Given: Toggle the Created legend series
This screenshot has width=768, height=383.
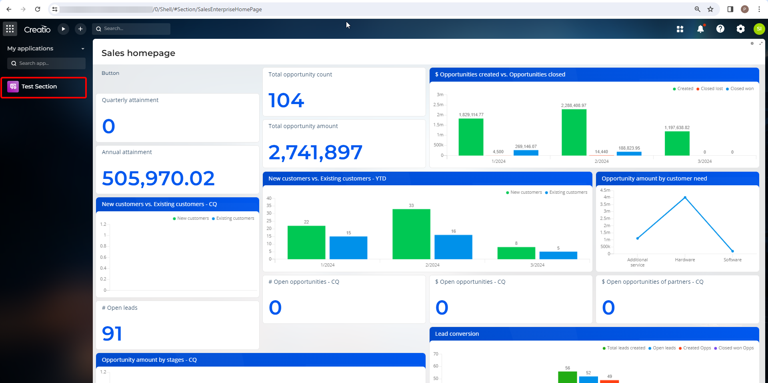Looking at the screenshot, I should [683, 89].
